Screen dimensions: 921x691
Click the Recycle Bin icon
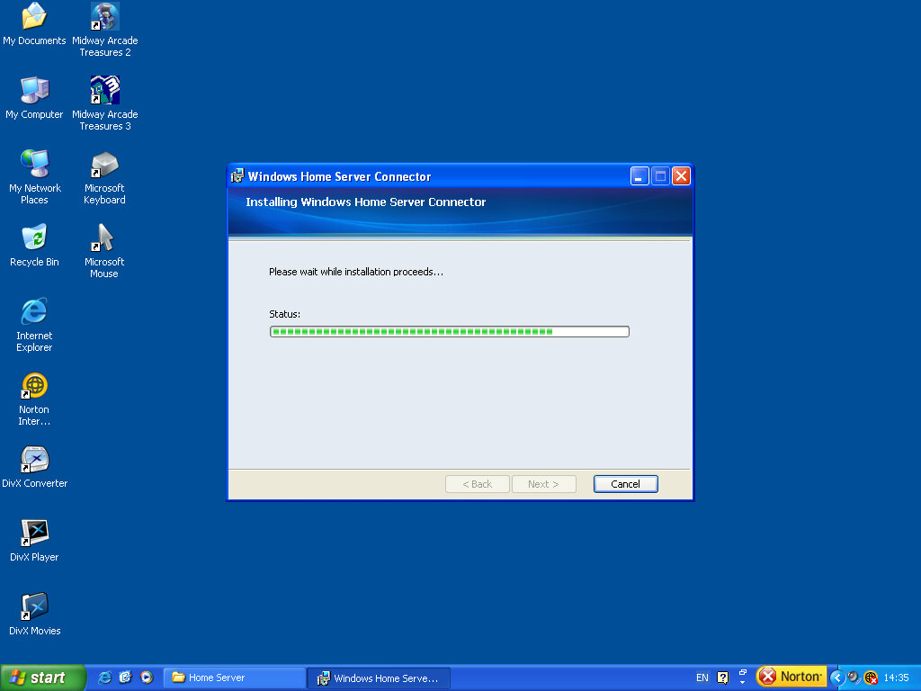point(34,238)
